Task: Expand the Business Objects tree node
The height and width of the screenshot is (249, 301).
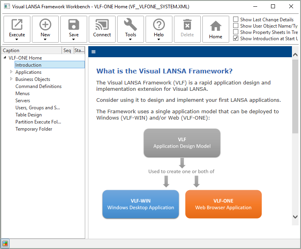Action: pyautogui.click(x=11, y=79)
